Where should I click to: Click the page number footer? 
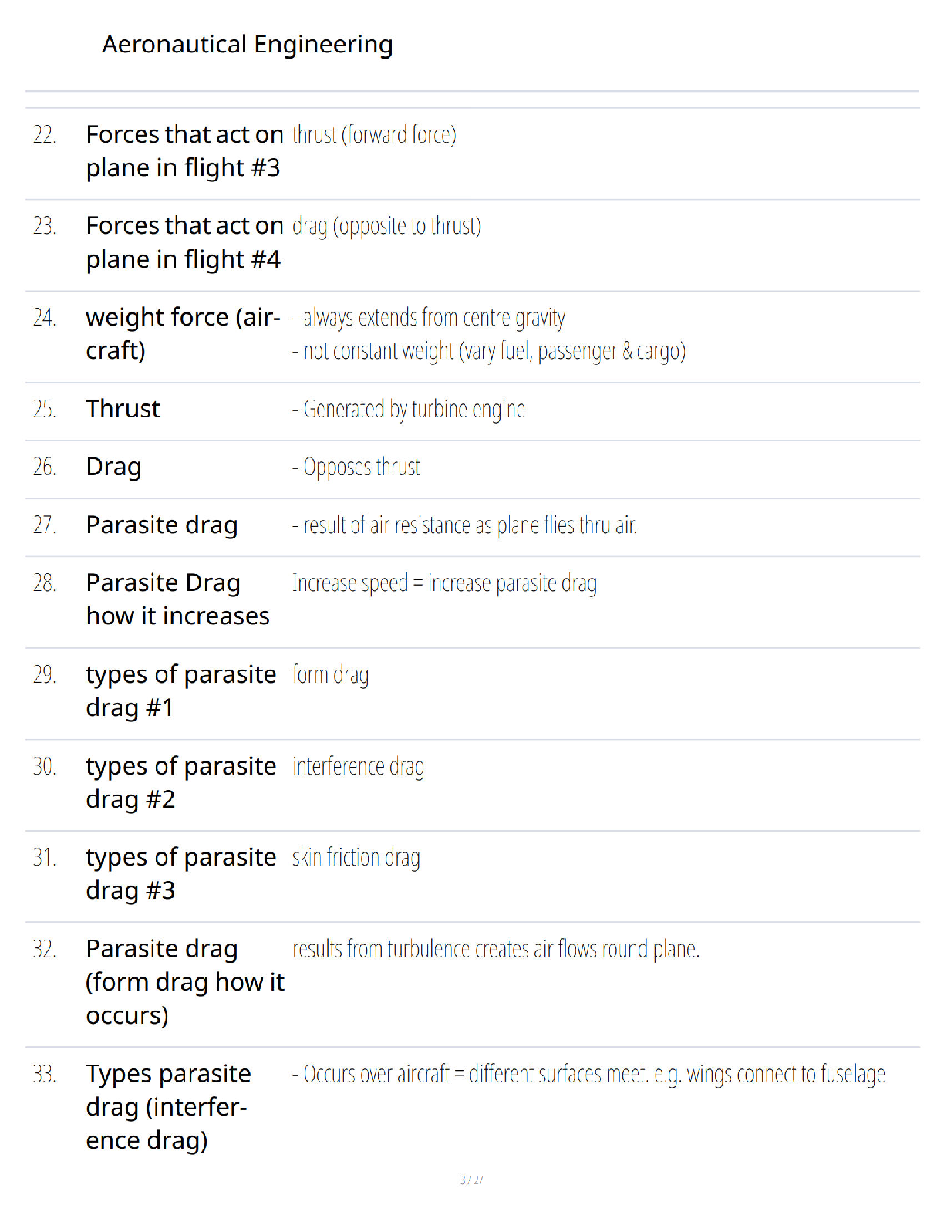point(471,1180)
